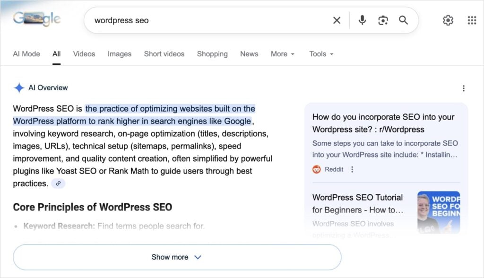Open the Tools dropdown
Screen dimensions: 484x278
pyautogui.click(x=321, y=54)
